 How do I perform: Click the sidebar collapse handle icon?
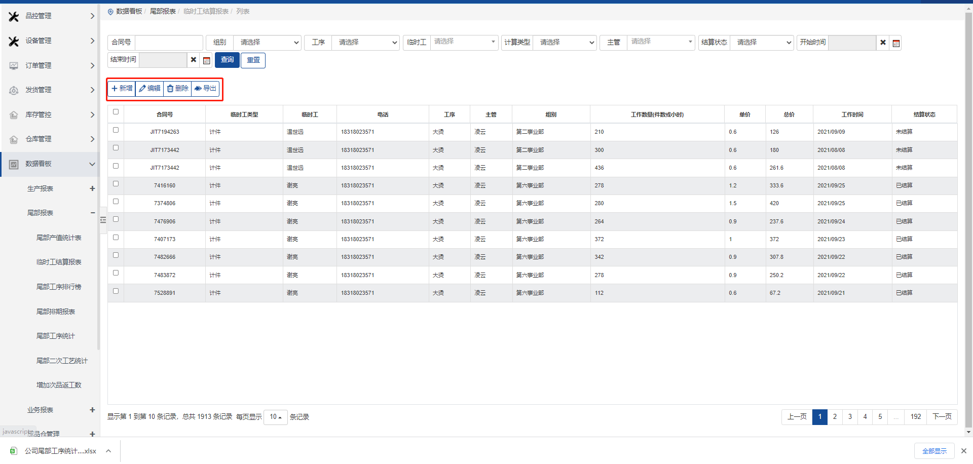coord(103,220)
